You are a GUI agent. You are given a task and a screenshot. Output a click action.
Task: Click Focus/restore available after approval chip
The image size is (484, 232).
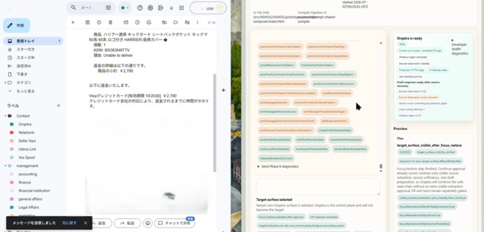point(281,217)
